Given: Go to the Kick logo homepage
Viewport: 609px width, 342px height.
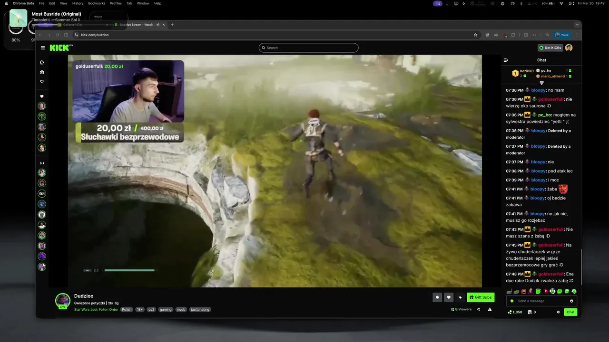Looking at the screenshot, I should (x=61, y=47).
